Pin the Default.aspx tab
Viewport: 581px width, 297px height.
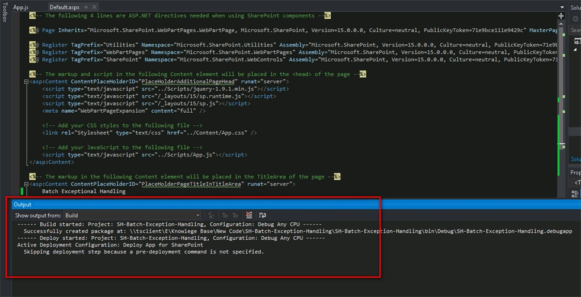(86, 7)
